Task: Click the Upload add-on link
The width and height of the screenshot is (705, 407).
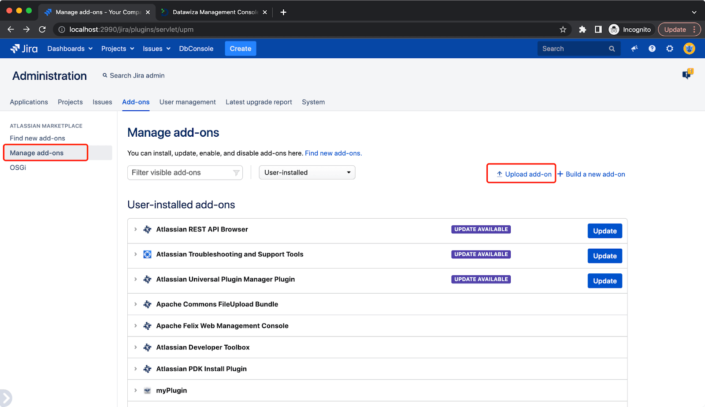Action: click(x=524, y=174)
